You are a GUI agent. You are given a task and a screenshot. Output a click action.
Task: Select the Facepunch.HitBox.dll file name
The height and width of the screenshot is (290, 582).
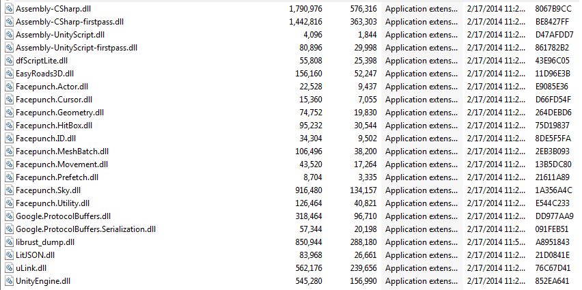54,126
